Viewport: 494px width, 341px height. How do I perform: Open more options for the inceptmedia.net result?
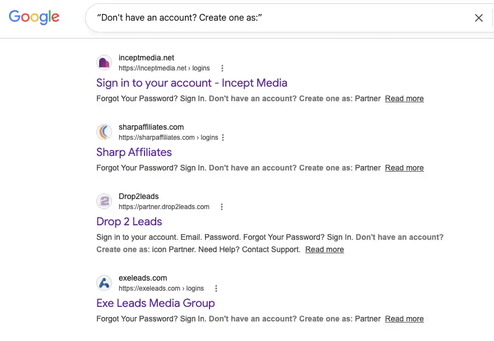222,68
